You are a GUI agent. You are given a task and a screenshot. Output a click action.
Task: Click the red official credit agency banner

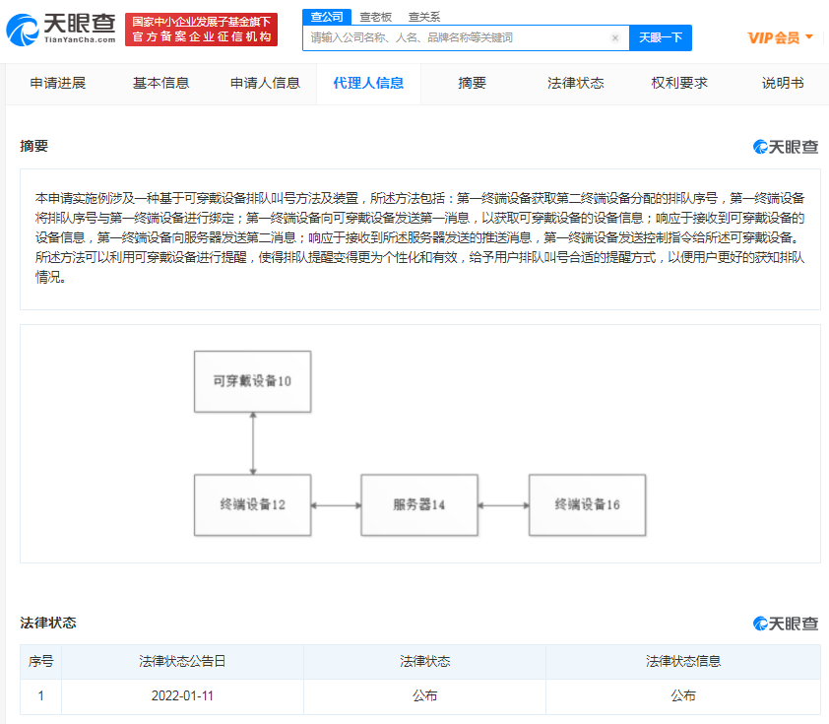201,30
